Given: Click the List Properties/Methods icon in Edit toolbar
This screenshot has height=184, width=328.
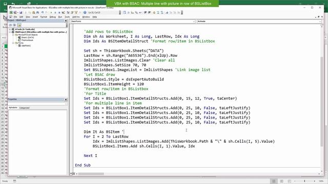Looking at the screenshot, I should coord(124,12).
